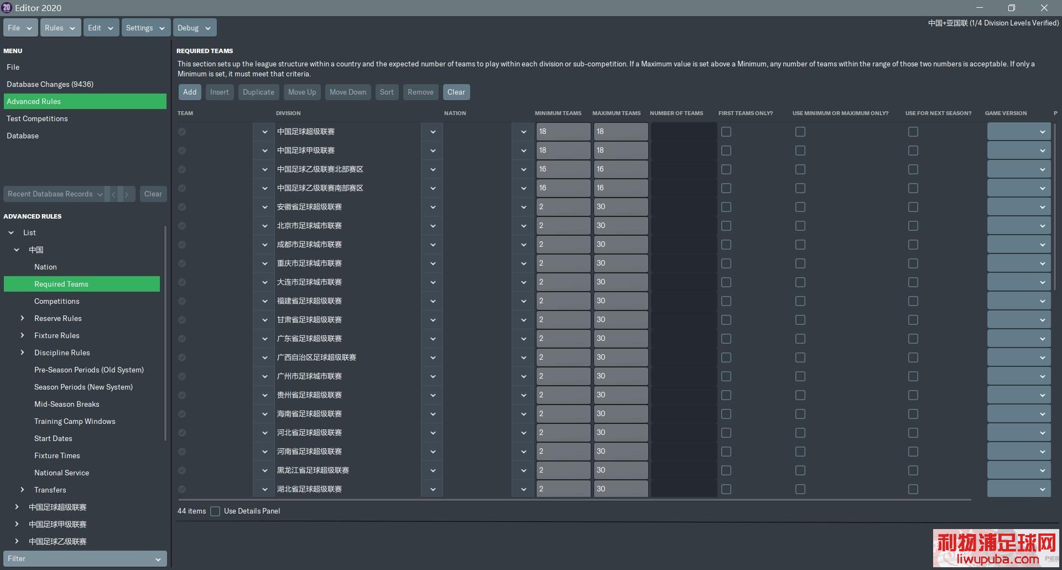Tick Use For Next Season for 大连市足球城市联赛
Image resolution: width=1062 pixels, height=570 pixels.
[x=913, y=282]
